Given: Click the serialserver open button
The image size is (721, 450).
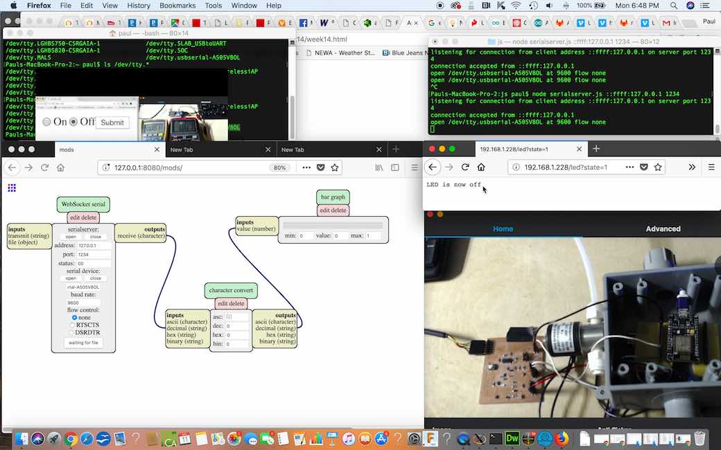Looking at the screenshot, I should tap(71, 237).
